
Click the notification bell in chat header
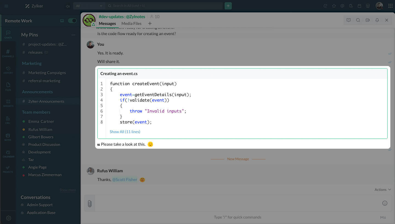click(x=377, y=20)
